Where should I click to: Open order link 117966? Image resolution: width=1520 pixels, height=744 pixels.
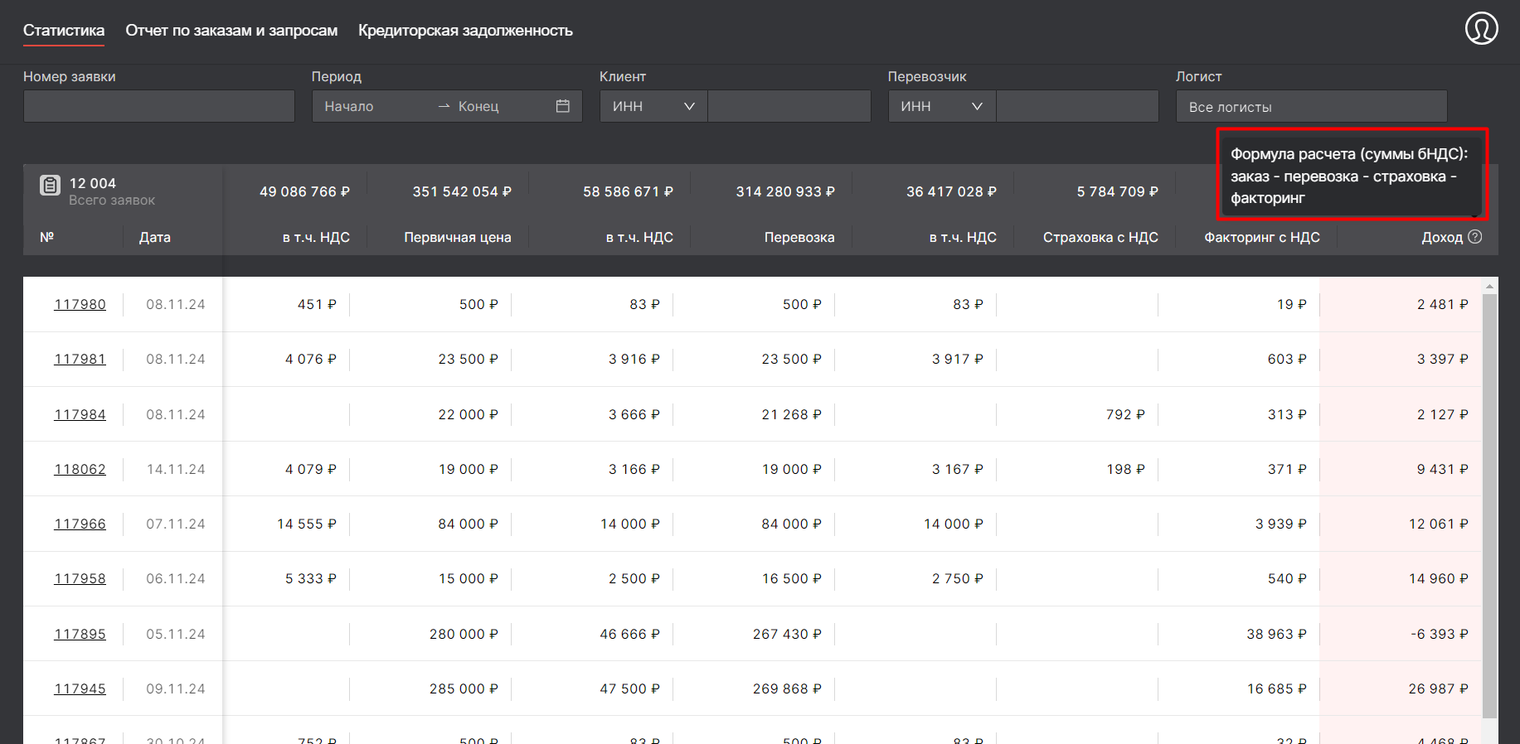[80, 524]
